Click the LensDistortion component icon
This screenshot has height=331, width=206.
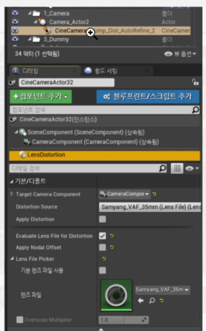pyautogui.click(x=23, y=155)
